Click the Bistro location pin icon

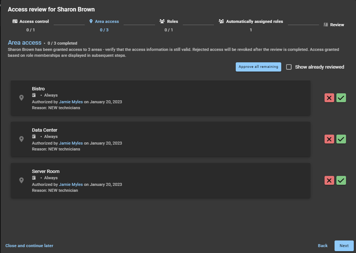pos(21,98)
